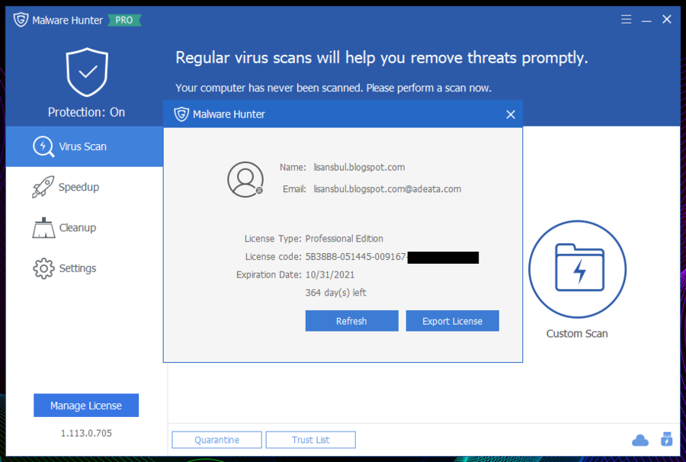Click the cloud icon in bottom right
The width and height of the screenshot is (686, 462).
(640, 440)
